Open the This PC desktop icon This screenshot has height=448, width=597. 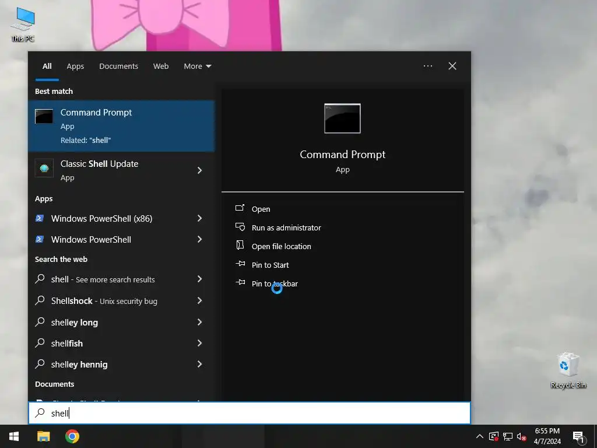pos(23,24)
